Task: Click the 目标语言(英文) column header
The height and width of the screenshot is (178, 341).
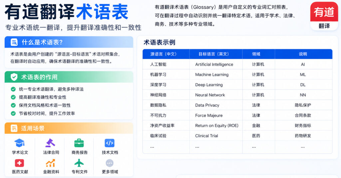Action: (x=216, y=54)
